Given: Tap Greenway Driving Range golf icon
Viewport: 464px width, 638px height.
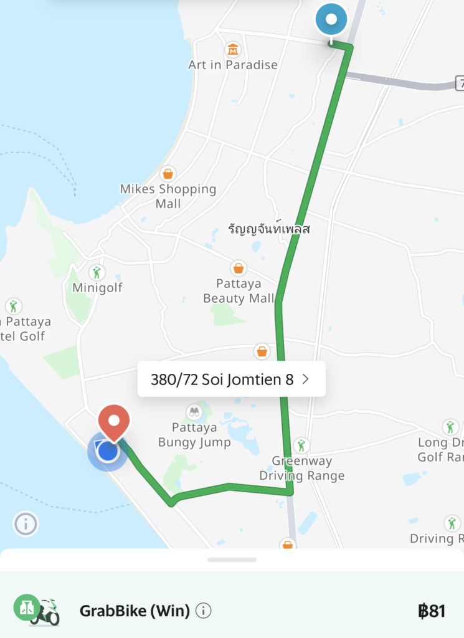Looking at the screenshot, I should coord(301,446).
